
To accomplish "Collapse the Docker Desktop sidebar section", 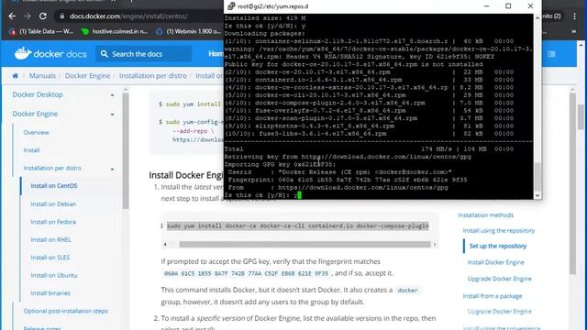I will tap(112, 95).
